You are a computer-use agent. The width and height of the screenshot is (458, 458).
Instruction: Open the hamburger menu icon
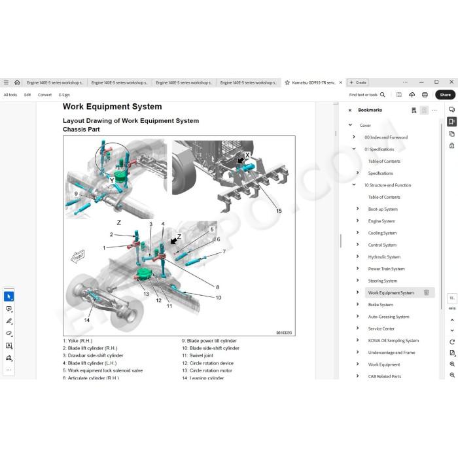6,82
